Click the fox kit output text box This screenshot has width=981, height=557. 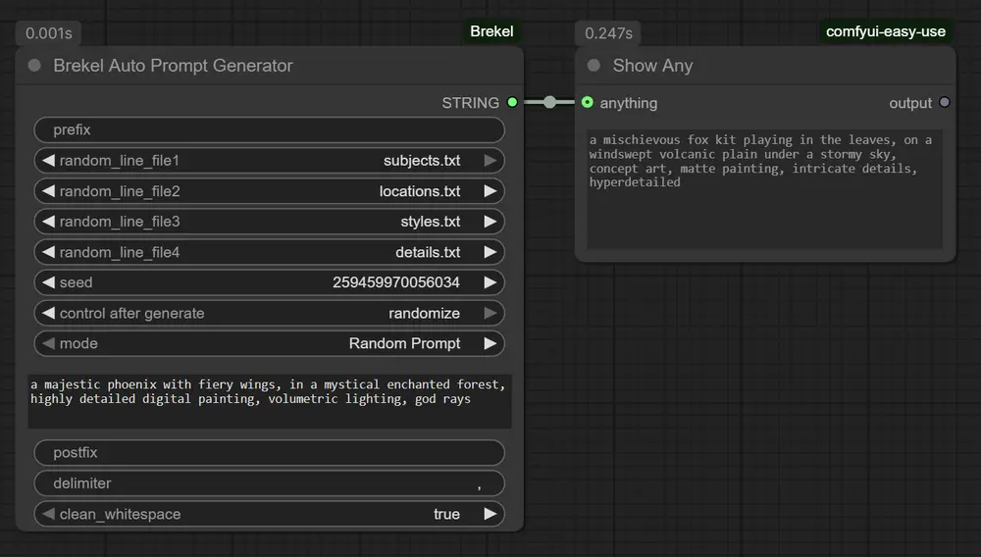pos(764,189)
